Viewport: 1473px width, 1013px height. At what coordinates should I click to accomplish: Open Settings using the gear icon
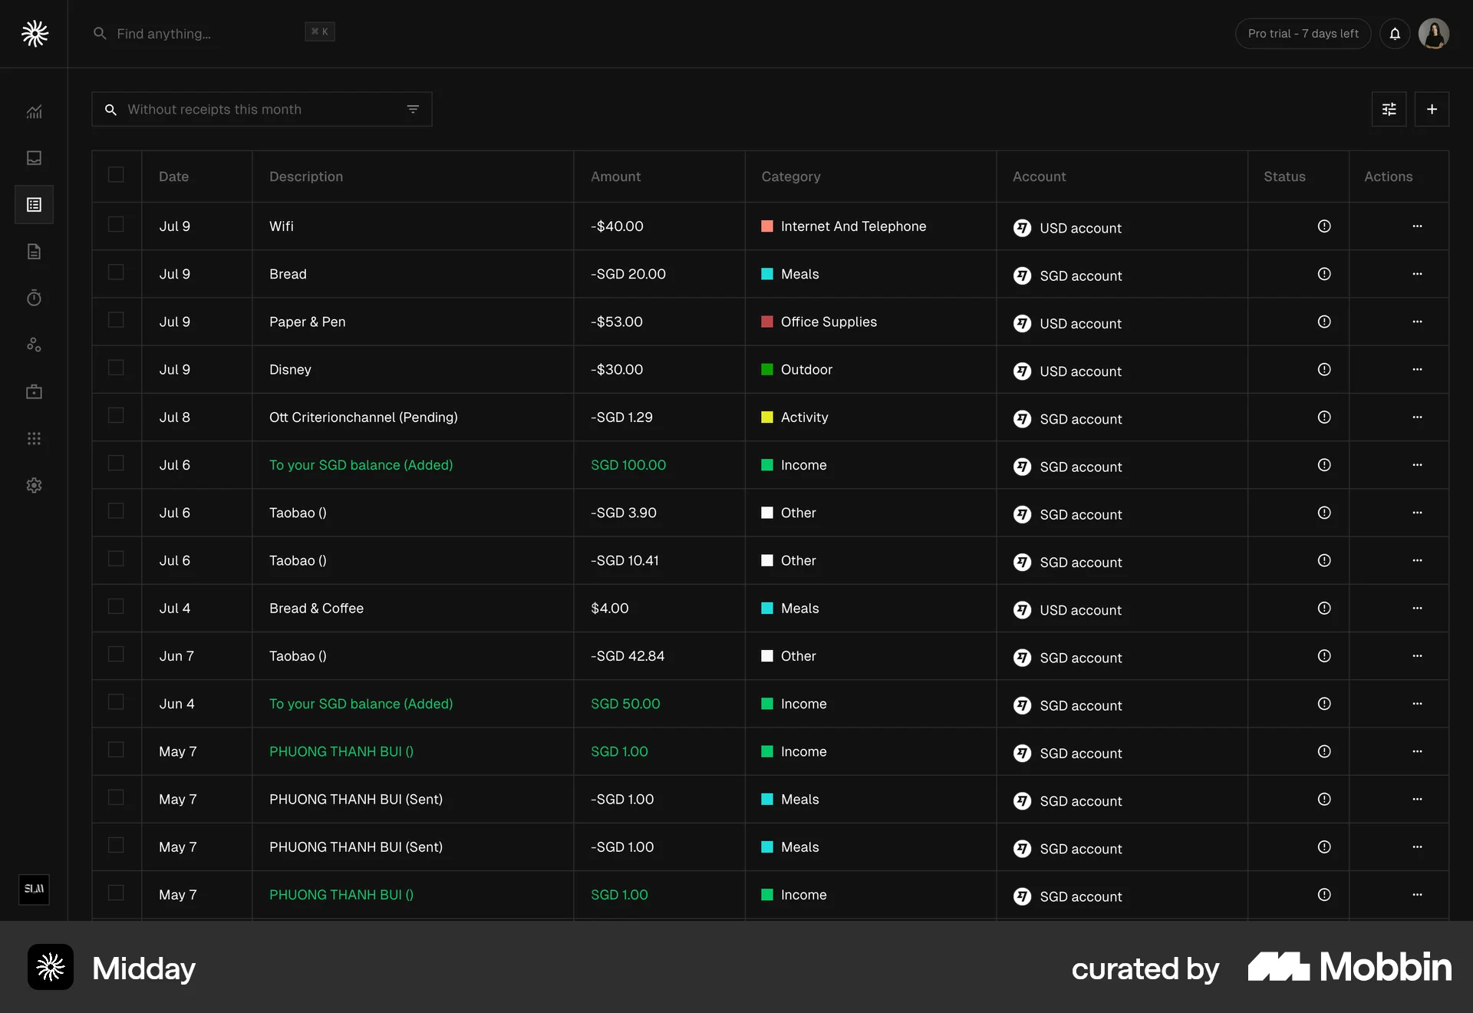click(x=34, y=485)
